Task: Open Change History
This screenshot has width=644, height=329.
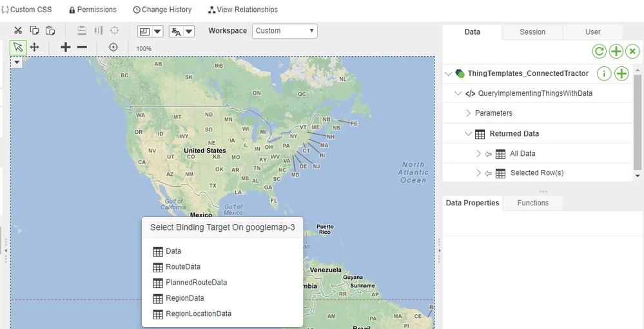Action: pyautogui.click(x=162, y=10)
